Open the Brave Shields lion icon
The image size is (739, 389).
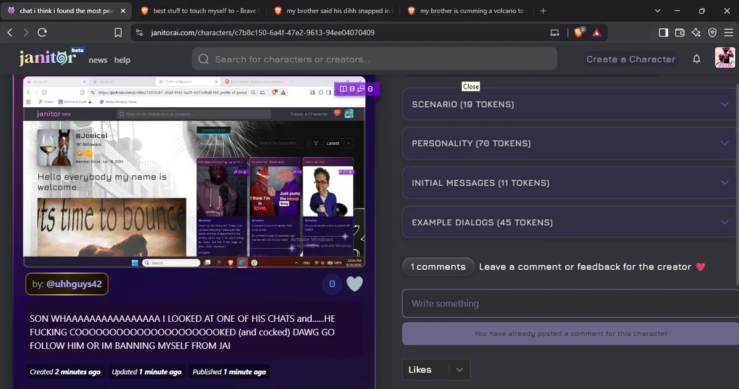tap(579, 33)
